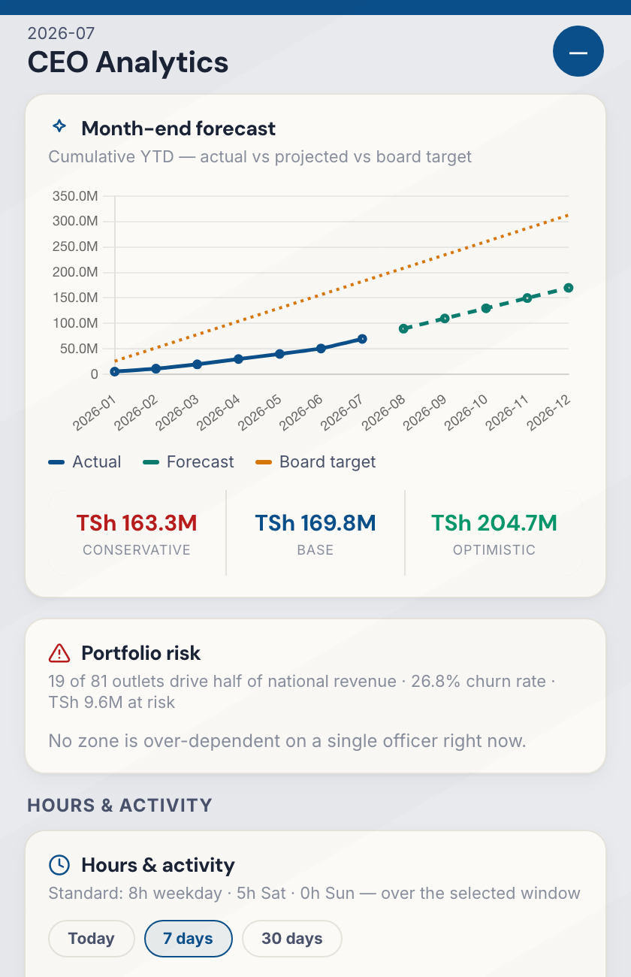Collapse CEO Analytics with the minus button
This screenshot has height=977, width=631.
point(578,51)
